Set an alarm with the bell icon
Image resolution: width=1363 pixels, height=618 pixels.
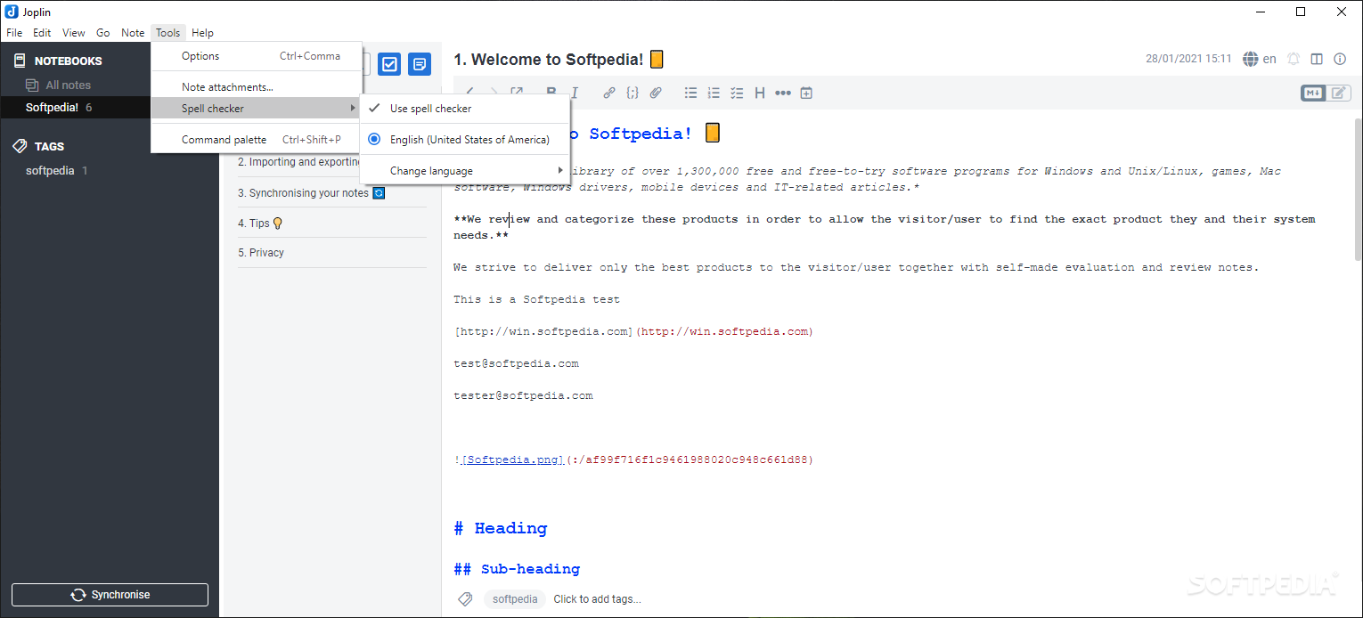coord(1294,59)
